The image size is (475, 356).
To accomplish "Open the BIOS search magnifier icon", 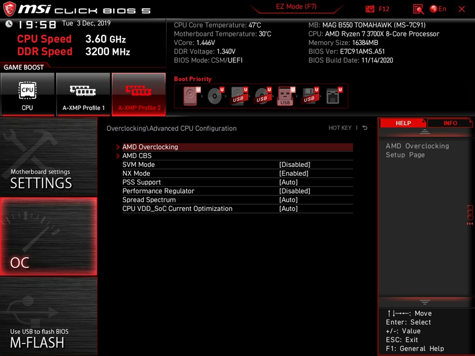I will coord(418,9).
